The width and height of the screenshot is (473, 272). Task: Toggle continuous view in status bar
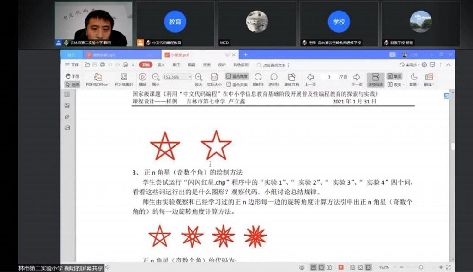(x=314, y=267)
